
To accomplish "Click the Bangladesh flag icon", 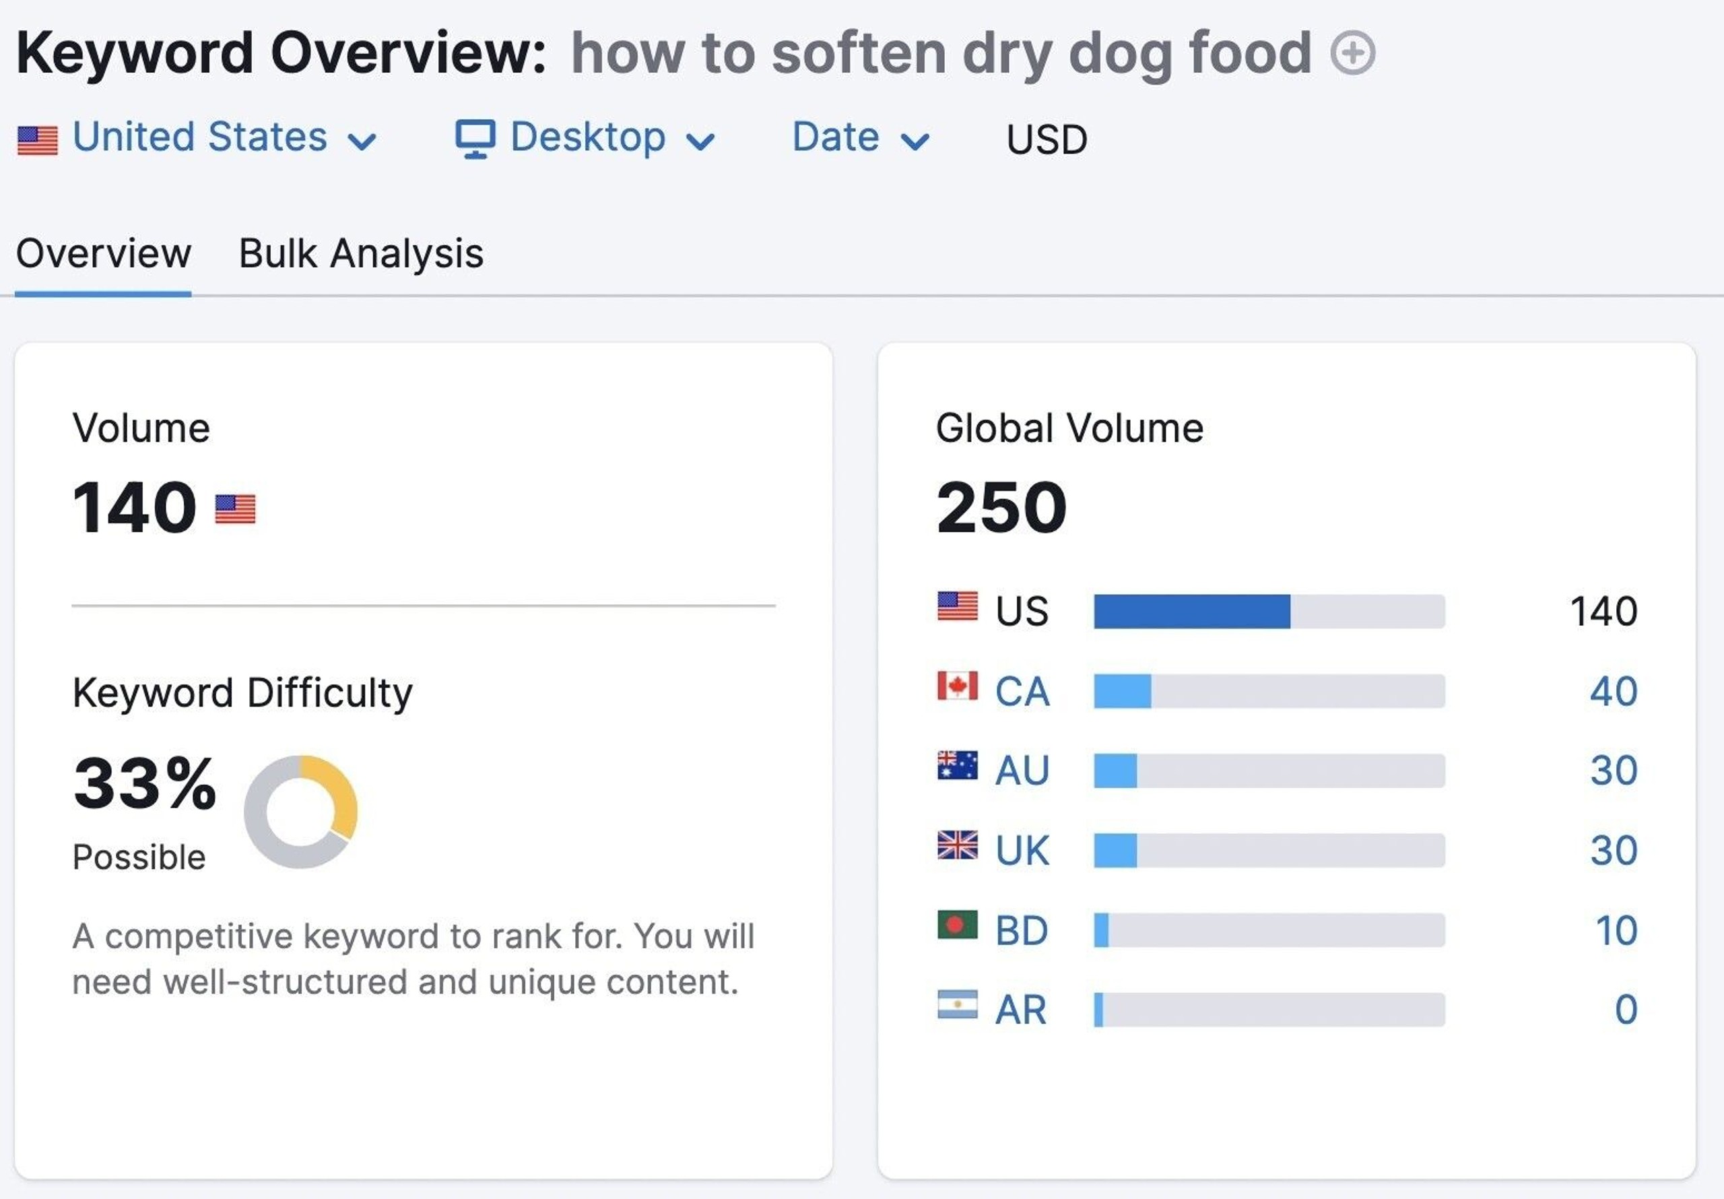I will click(x=958, y=926).
